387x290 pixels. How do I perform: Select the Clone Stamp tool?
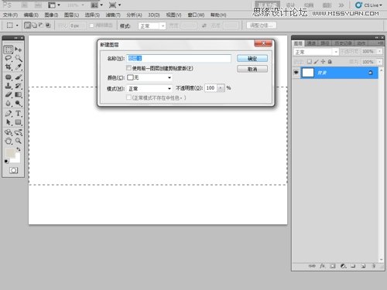coord(9,86)
